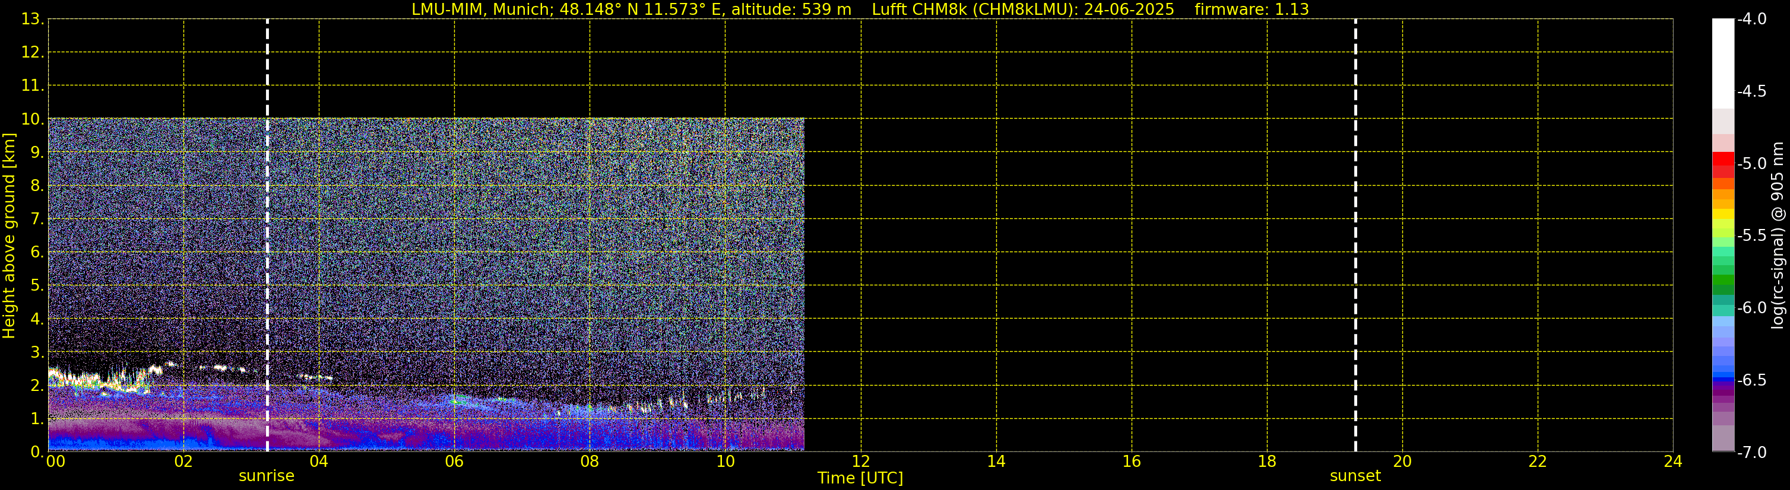
Task: Click the height axis tick '8.'
Action: pyautogui.click(x=36, y=186)
